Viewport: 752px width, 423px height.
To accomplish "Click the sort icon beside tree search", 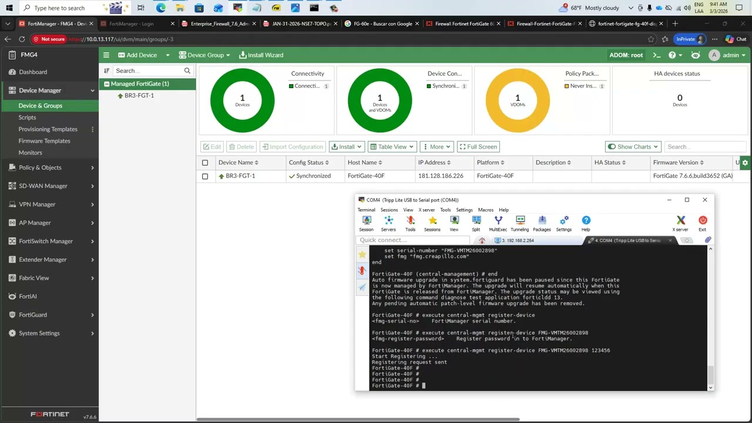I will pos(106,70).
